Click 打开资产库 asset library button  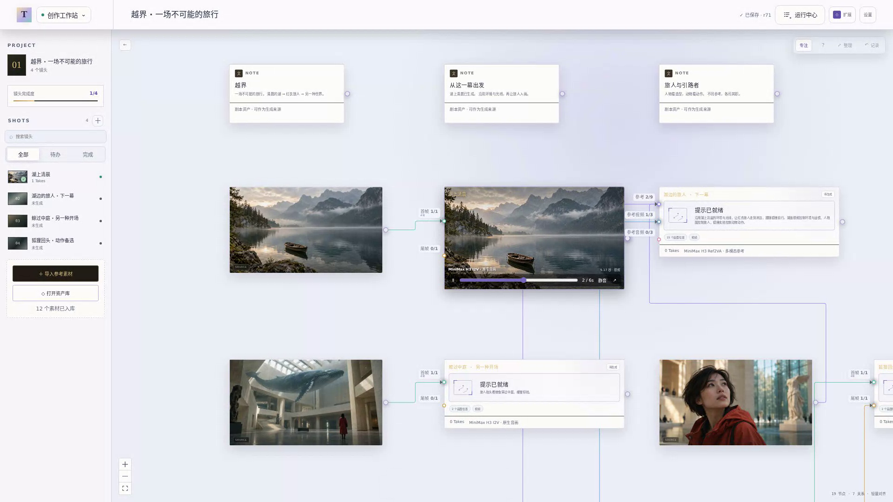tap(55, 293)
